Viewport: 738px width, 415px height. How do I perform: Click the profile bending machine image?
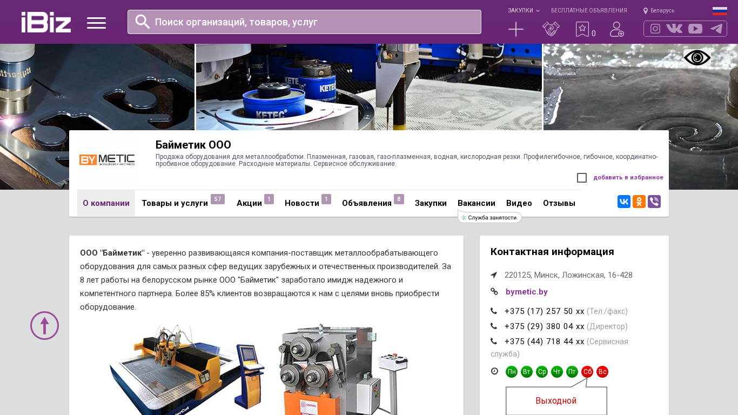coord(344,370)
